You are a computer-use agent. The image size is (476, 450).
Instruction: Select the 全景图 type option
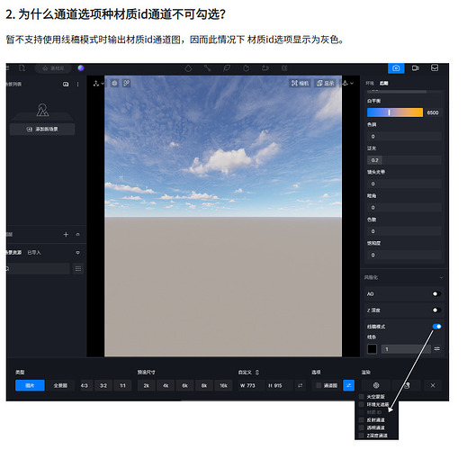point(60,385)
